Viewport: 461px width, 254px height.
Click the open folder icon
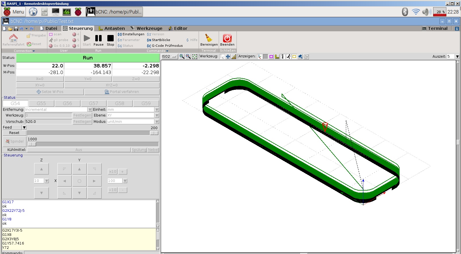(10, 28)
